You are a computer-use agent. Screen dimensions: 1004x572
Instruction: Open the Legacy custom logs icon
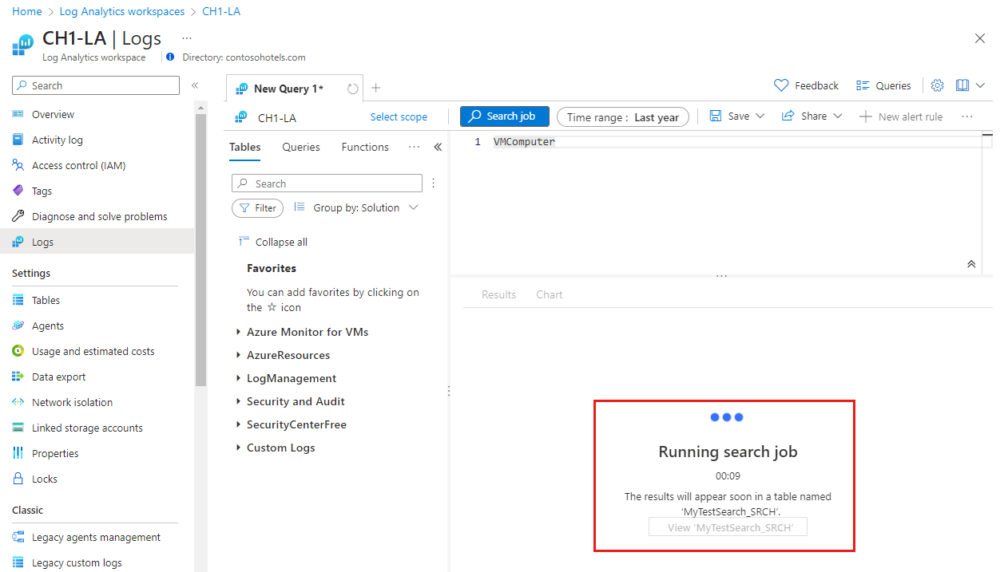coord(18,562)
